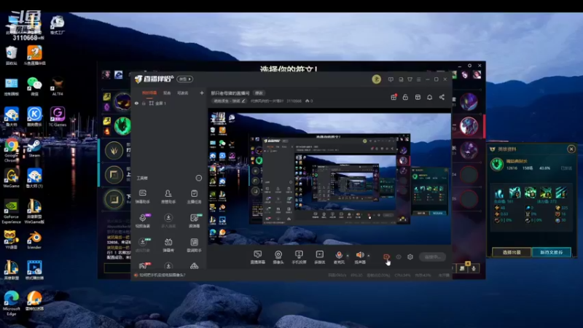Open the Microsoft Edge desktop shortcut
Screen dimensions: 583x328
click(11, 304)
